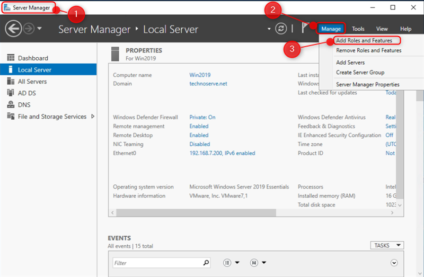Go to DNS in sidebar
Screen dimensions: 424x277
tap(24, 105)
